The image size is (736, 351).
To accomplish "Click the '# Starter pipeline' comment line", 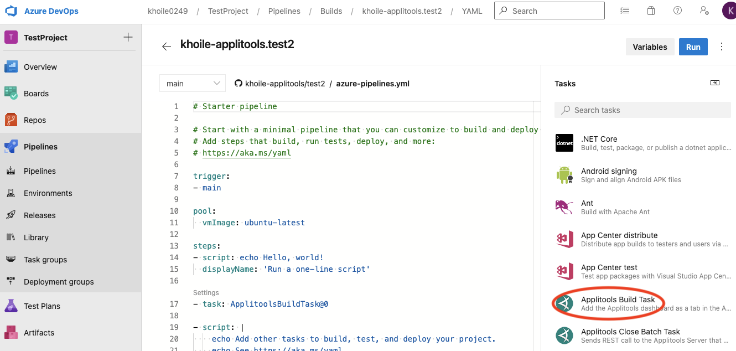I will [x=235, y=106].
